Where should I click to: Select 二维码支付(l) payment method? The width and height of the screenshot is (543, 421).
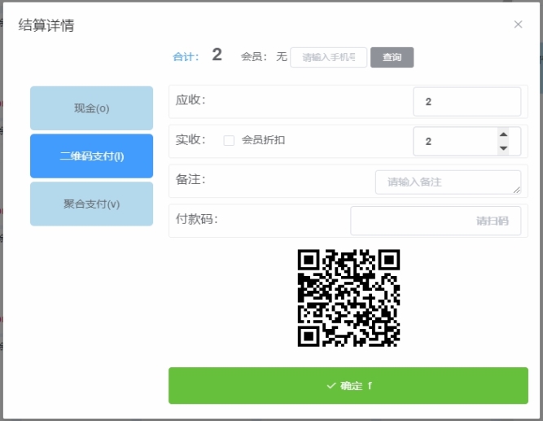91,156
